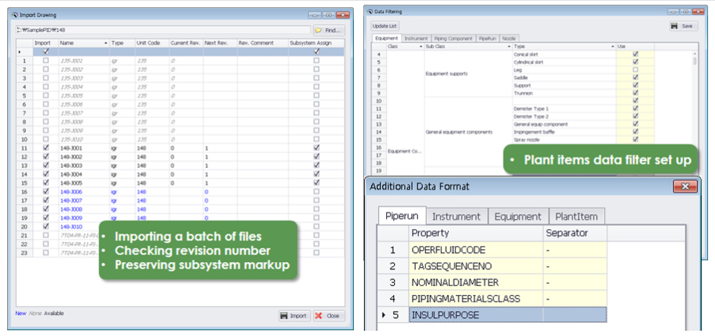Open the PlantItem tab
This screenshot has height=336, width=715.
(x=575, y=216)
